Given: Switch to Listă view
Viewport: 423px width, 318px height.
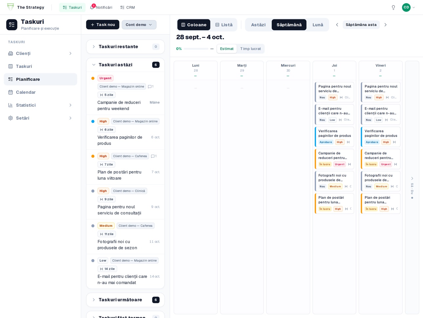Looking at the screenshot, I should pos(224,25).
